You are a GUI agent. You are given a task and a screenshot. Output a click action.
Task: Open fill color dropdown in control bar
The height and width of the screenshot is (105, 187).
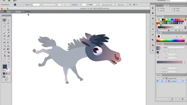[18, 5]
